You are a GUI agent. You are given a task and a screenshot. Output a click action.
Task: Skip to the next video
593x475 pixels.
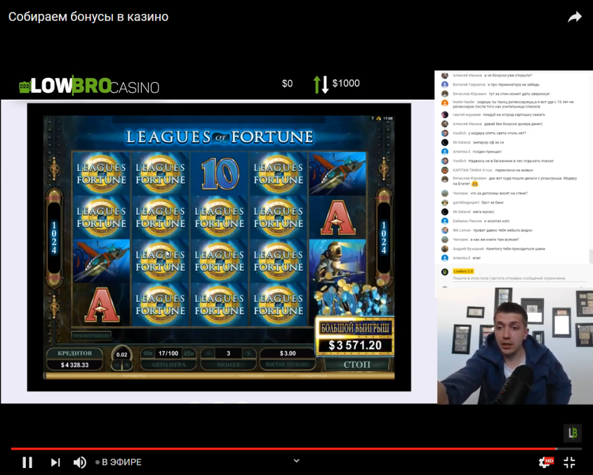click(55, 462)
